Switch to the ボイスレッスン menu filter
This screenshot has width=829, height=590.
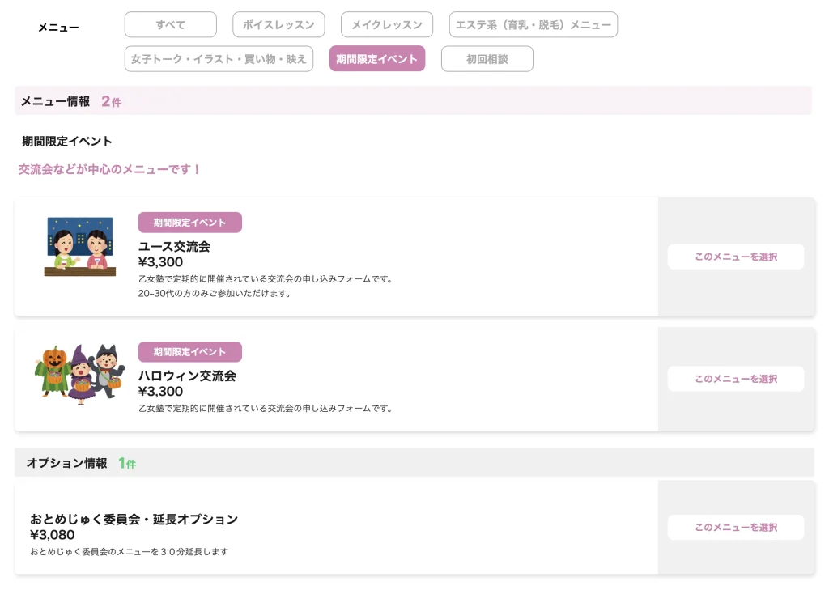coord(278,25)
